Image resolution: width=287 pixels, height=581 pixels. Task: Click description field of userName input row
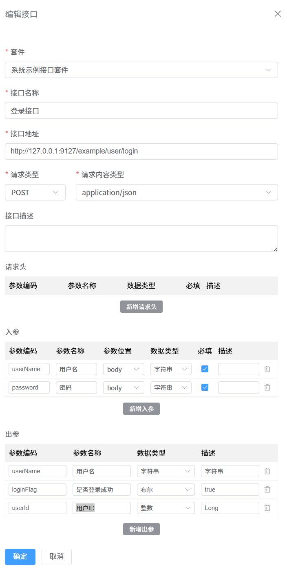pos(238,369)
